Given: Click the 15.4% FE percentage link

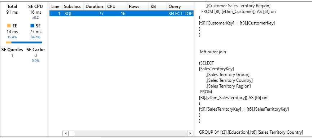Looking at the screenshot, I should pyautogui.click(x=12, y=37).
